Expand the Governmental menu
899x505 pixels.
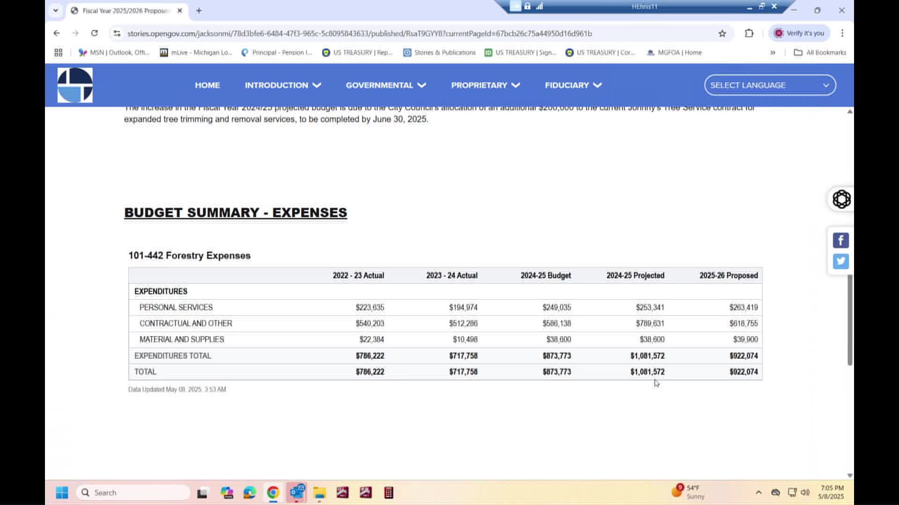click(x=386, y=85)
